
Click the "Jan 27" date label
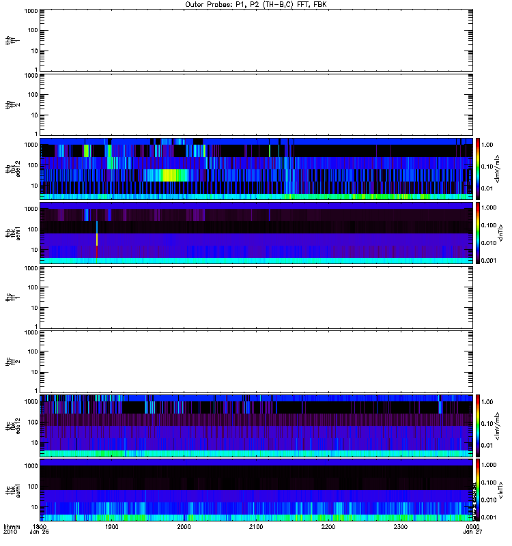[x=472, y=532]
